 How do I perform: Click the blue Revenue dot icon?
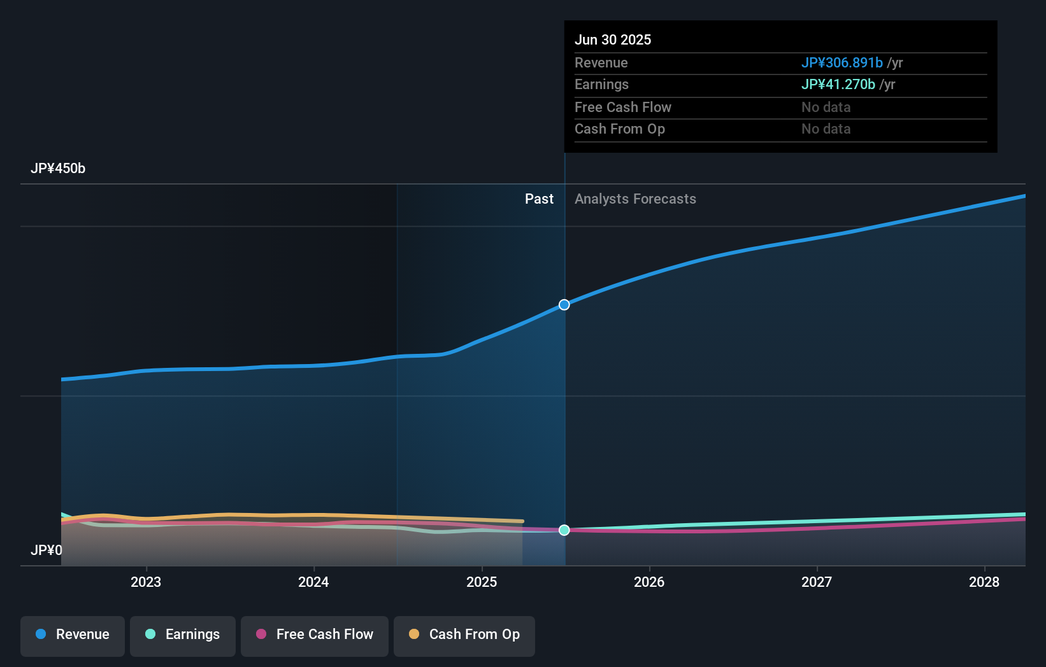(x=41, y=635)
